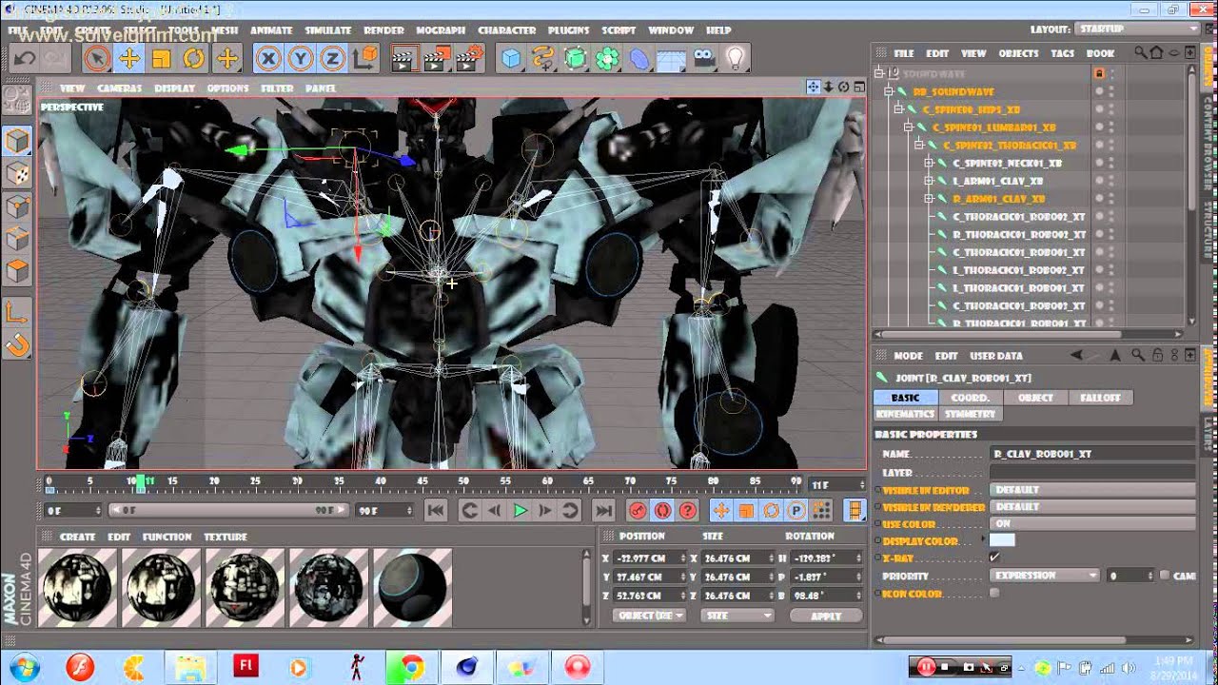Click the timeline playhead at frame 11

(141, 483)
